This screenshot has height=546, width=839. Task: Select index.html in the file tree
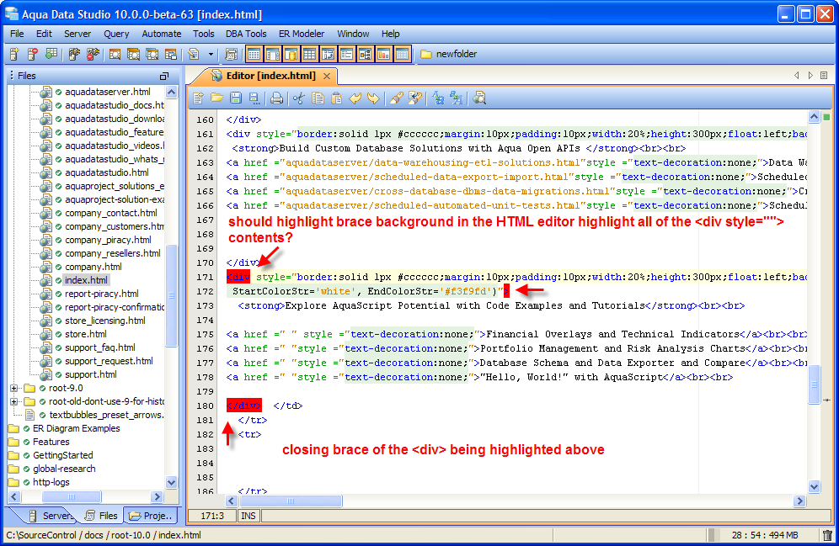[x=86, y=280]
